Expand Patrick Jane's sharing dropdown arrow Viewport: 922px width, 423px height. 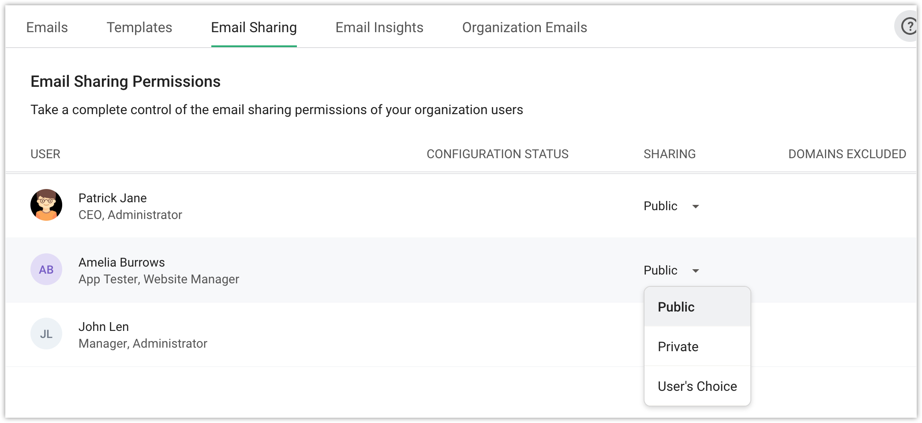(695, 206)
